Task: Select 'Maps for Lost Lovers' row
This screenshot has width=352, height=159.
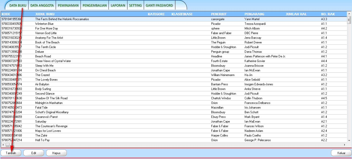Action: [x=174, y=131]
